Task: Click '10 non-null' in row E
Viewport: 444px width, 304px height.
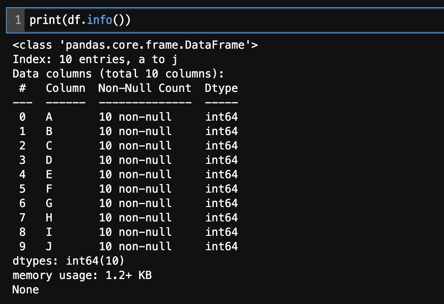Action: [x=135, y=174]
